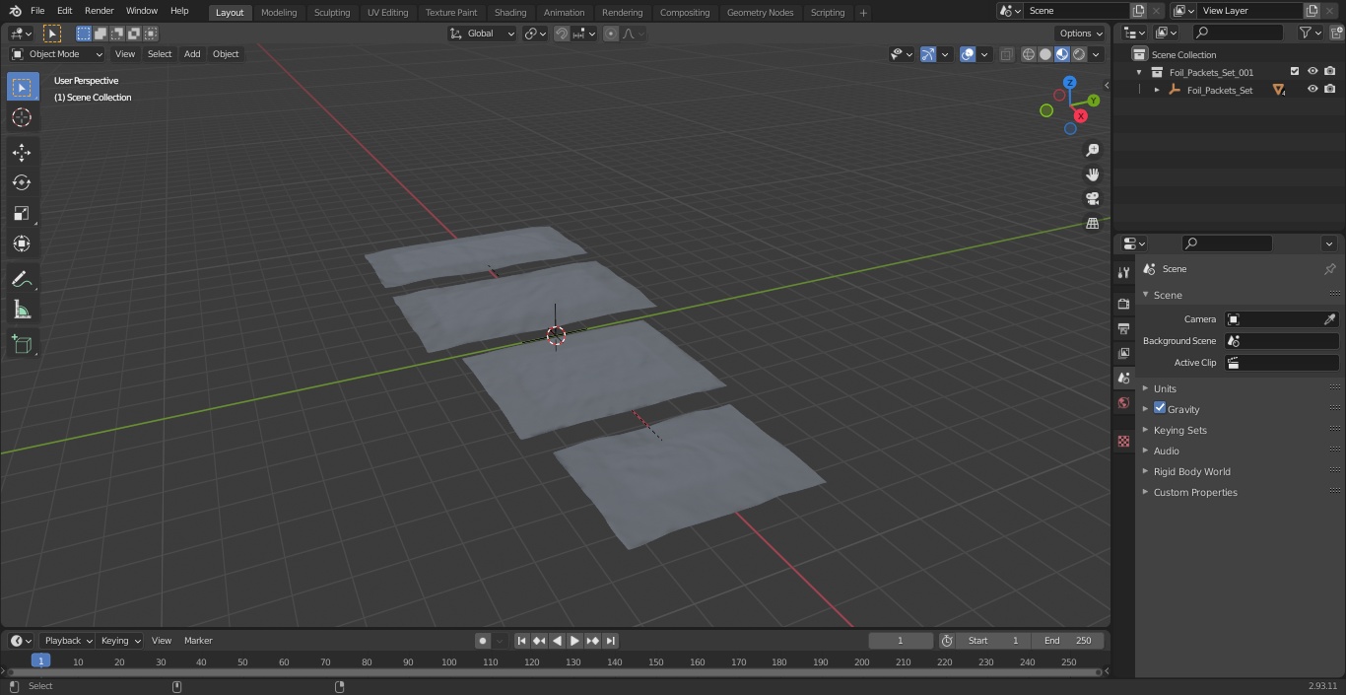Switch to rendered shading
The width and height of the screenshot is (1346, 695).
point(1079,54)
